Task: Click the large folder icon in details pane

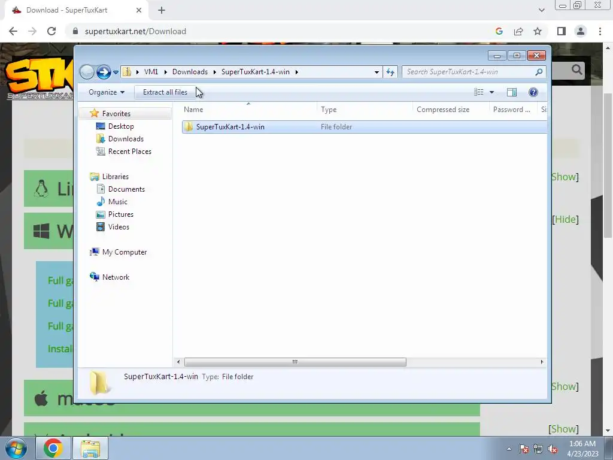Action: [x=99, y=382]
